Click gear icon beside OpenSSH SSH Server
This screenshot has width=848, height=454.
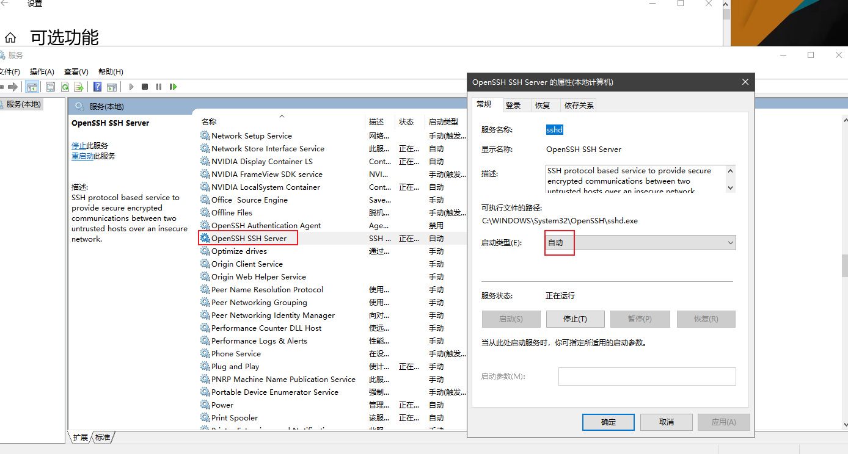205,238
